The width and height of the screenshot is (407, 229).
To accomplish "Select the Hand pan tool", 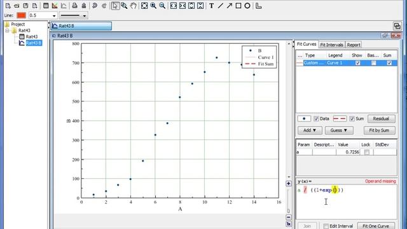I will 133,6.
